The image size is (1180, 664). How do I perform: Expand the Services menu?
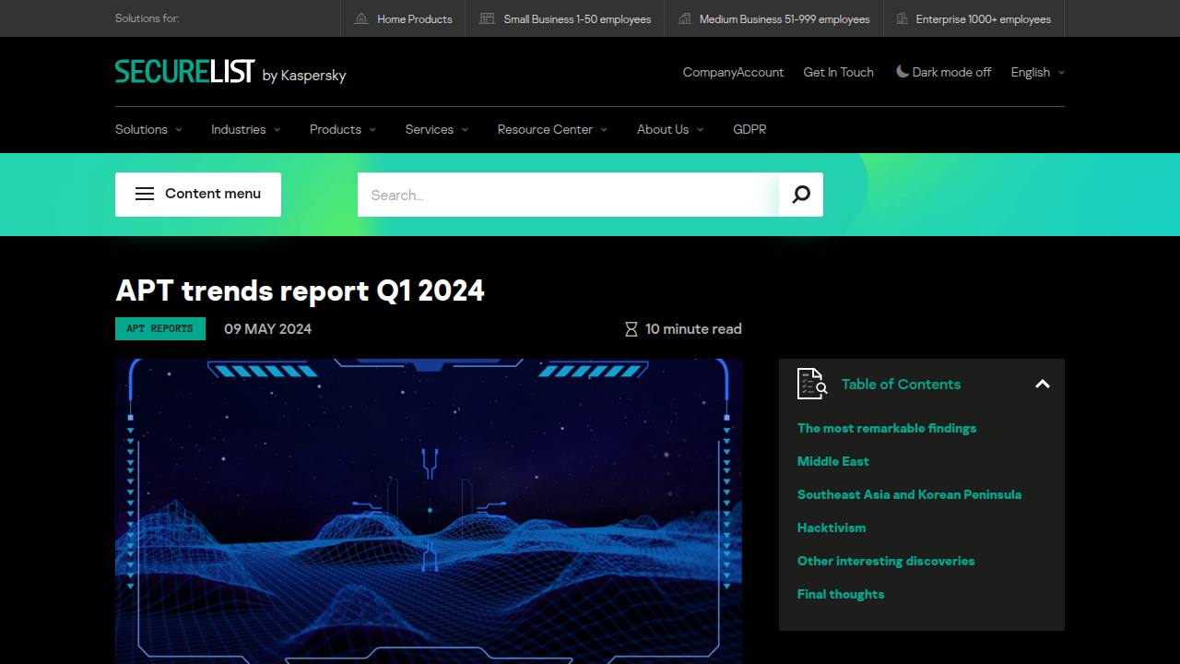[437, 129]
